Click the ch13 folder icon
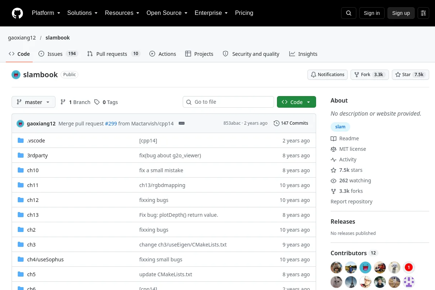The height and width of the screenshot is (290, 435). click(x=21, y=215)
